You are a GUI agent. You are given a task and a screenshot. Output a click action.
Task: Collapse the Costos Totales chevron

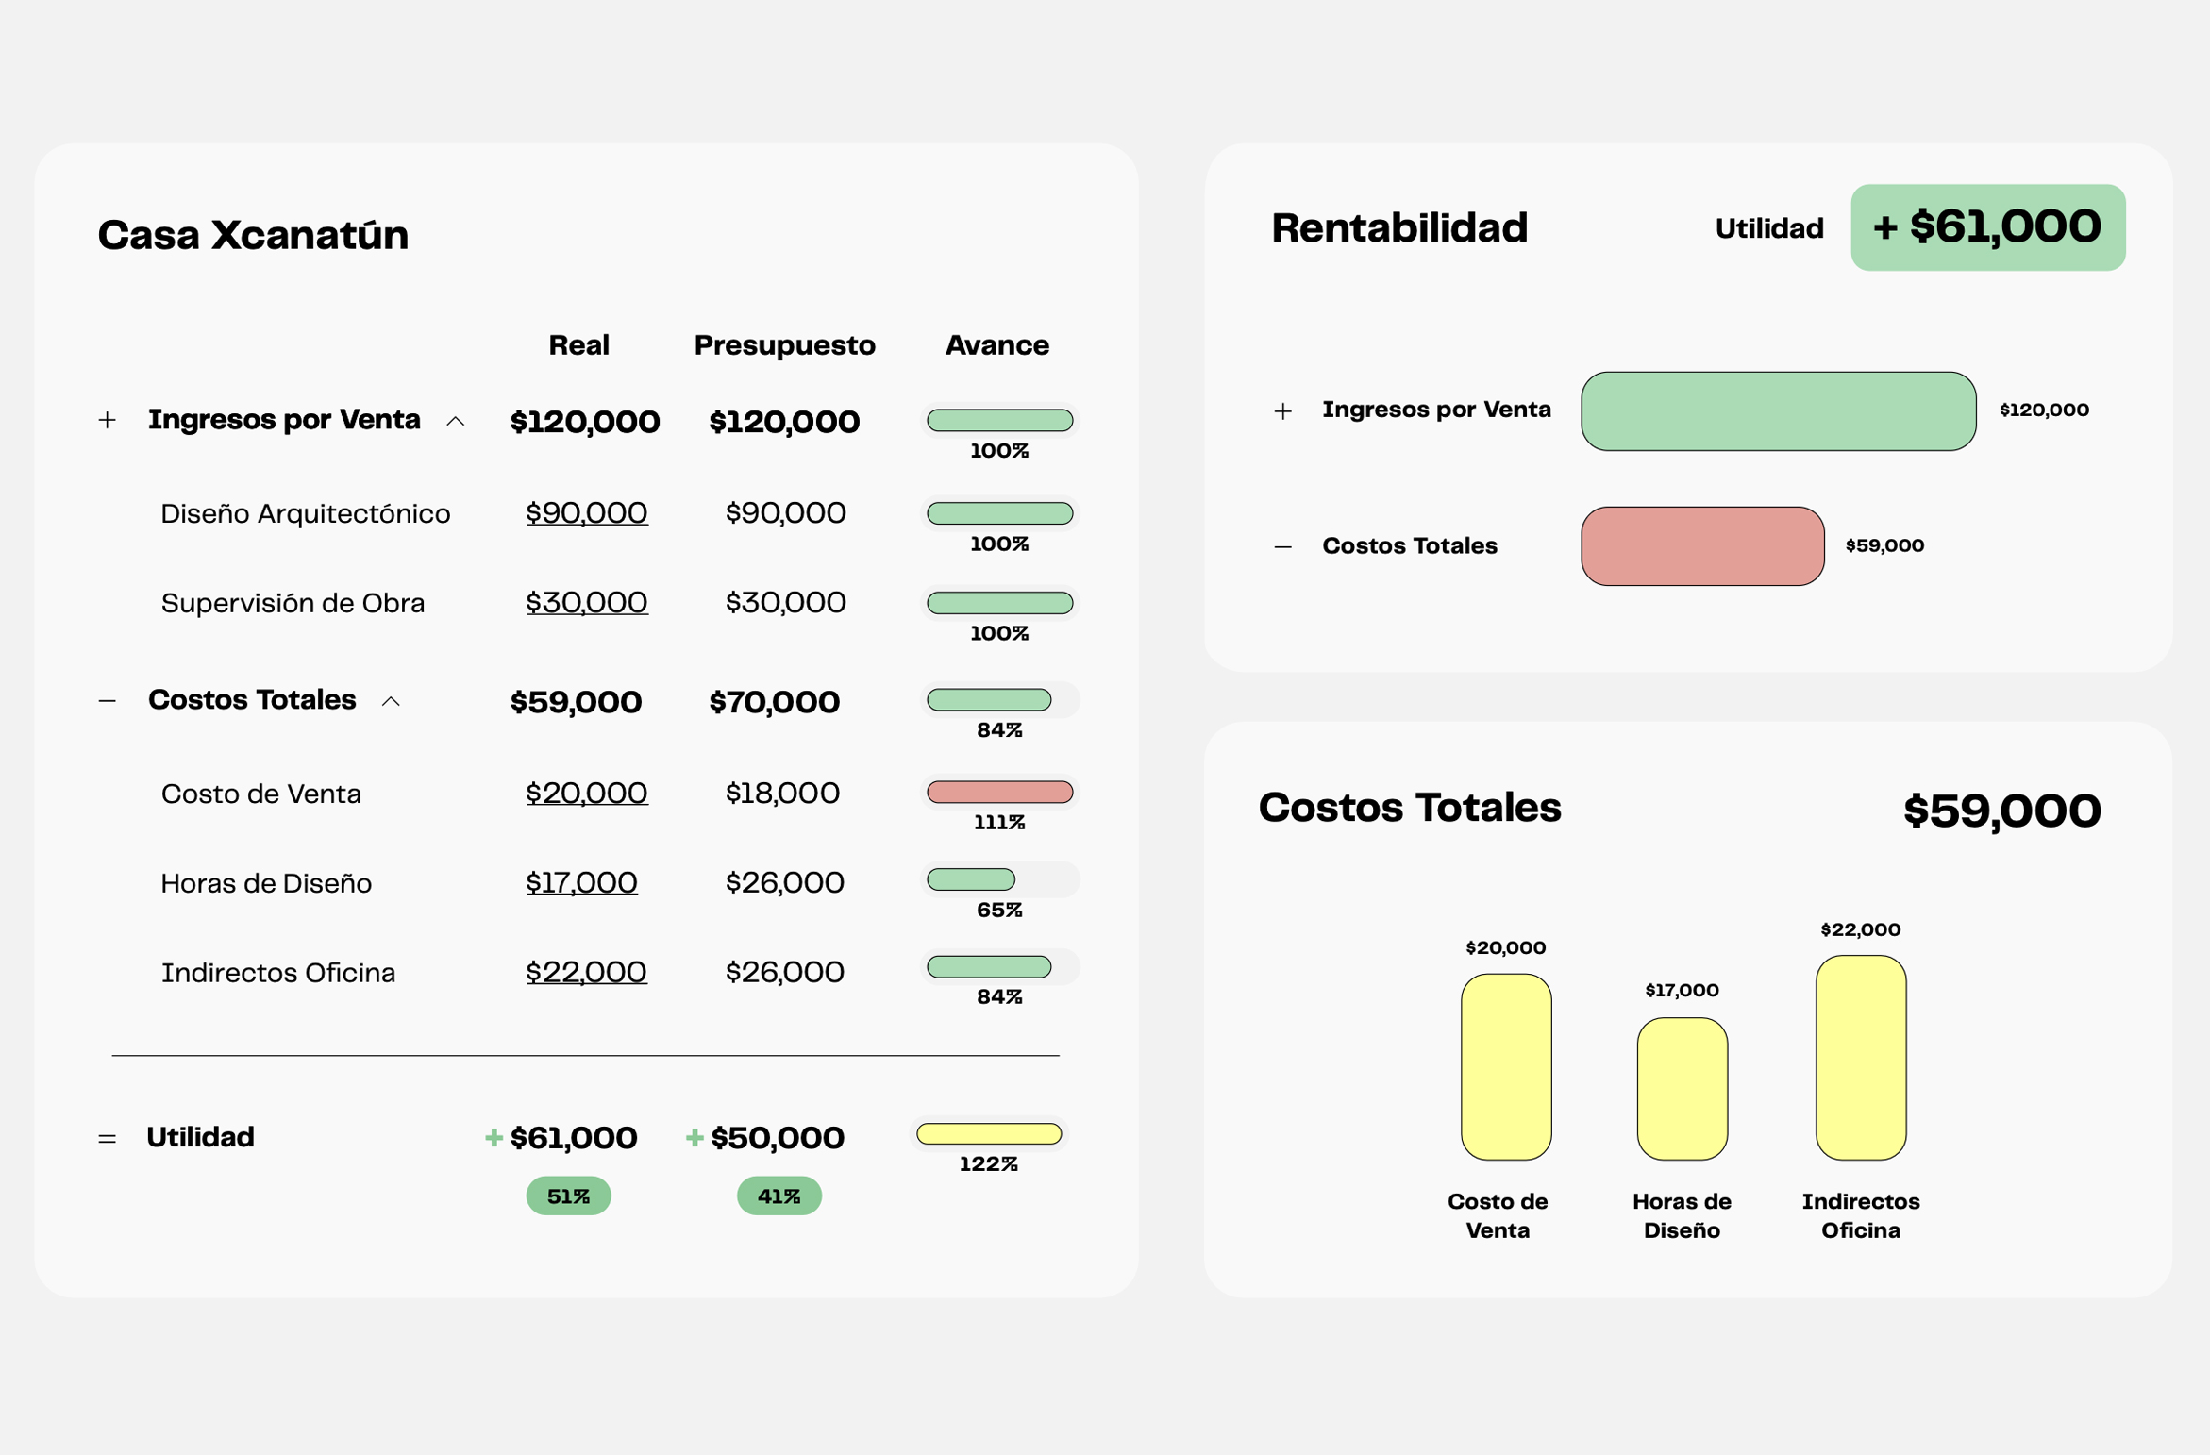click(391, 701)
